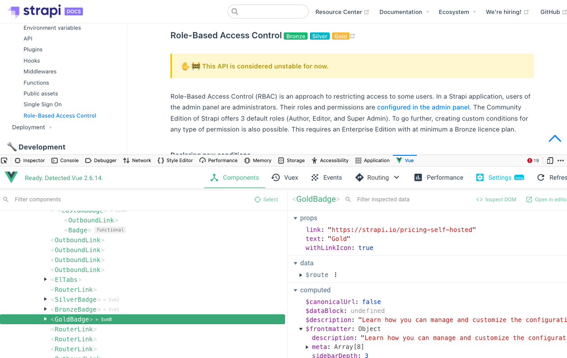567x358 pixels.
Task: Toggle responsive design mode icon
Action: click(550, 160)
